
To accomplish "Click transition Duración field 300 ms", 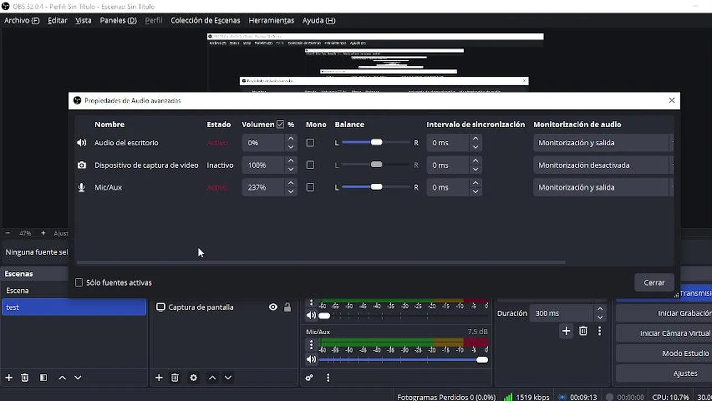I will pyautogui.click(x=562, y=313).
